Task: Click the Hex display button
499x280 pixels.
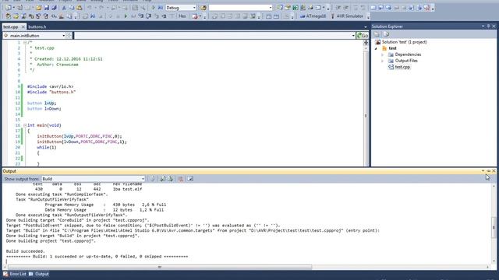Action: point(182,16)
